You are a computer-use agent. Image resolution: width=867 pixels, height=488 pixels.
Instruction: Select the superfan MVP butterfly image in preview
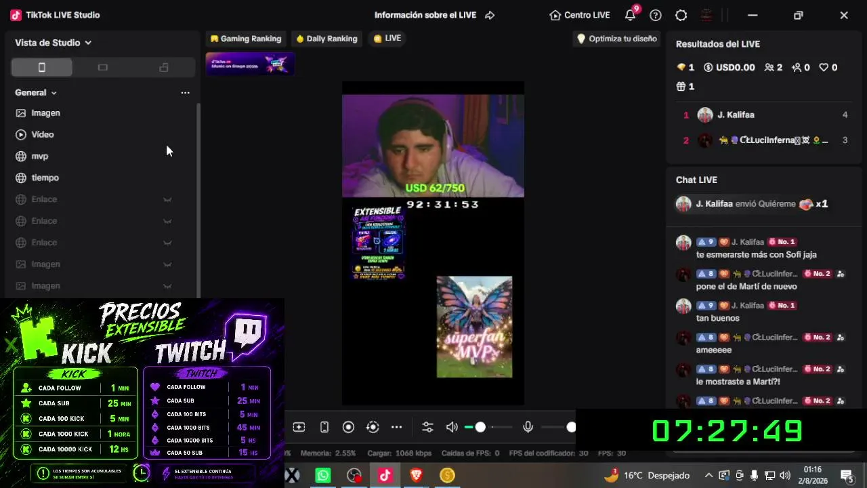click(x=474, y=327)
